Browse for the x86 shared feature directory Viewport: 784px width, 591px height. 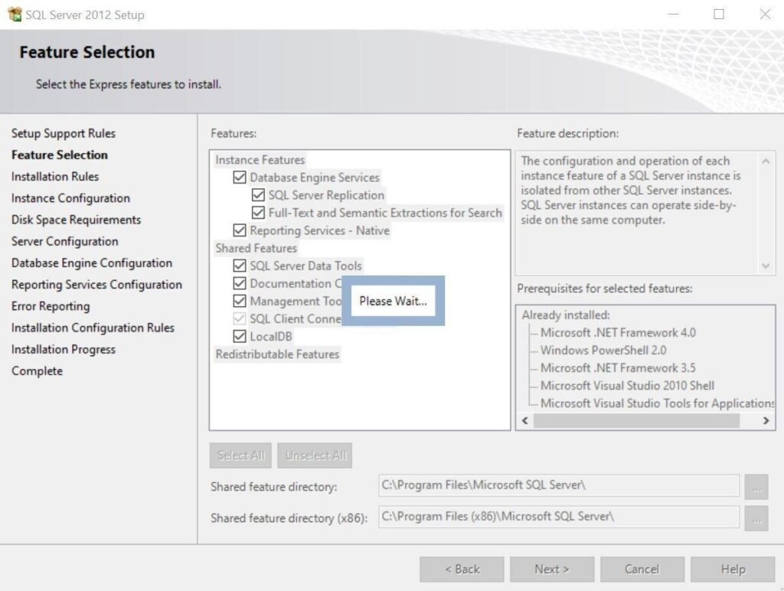[x=756, y=517]
